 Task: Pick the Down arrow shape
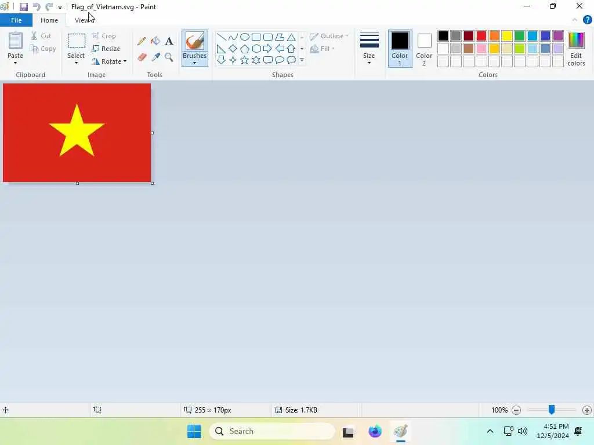(x=222, y=60)
